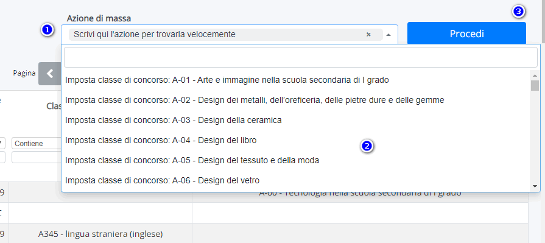Image resolution: width=545 pixels, height=243 pixels.
Task: Open the Contiene filter dropdown
Action: click(x=37, y=143)
